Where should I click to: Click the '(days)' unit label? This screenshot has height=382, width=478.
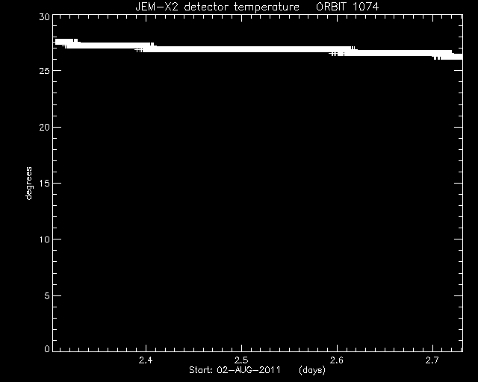pyautogui.click(x=312, y=370)
